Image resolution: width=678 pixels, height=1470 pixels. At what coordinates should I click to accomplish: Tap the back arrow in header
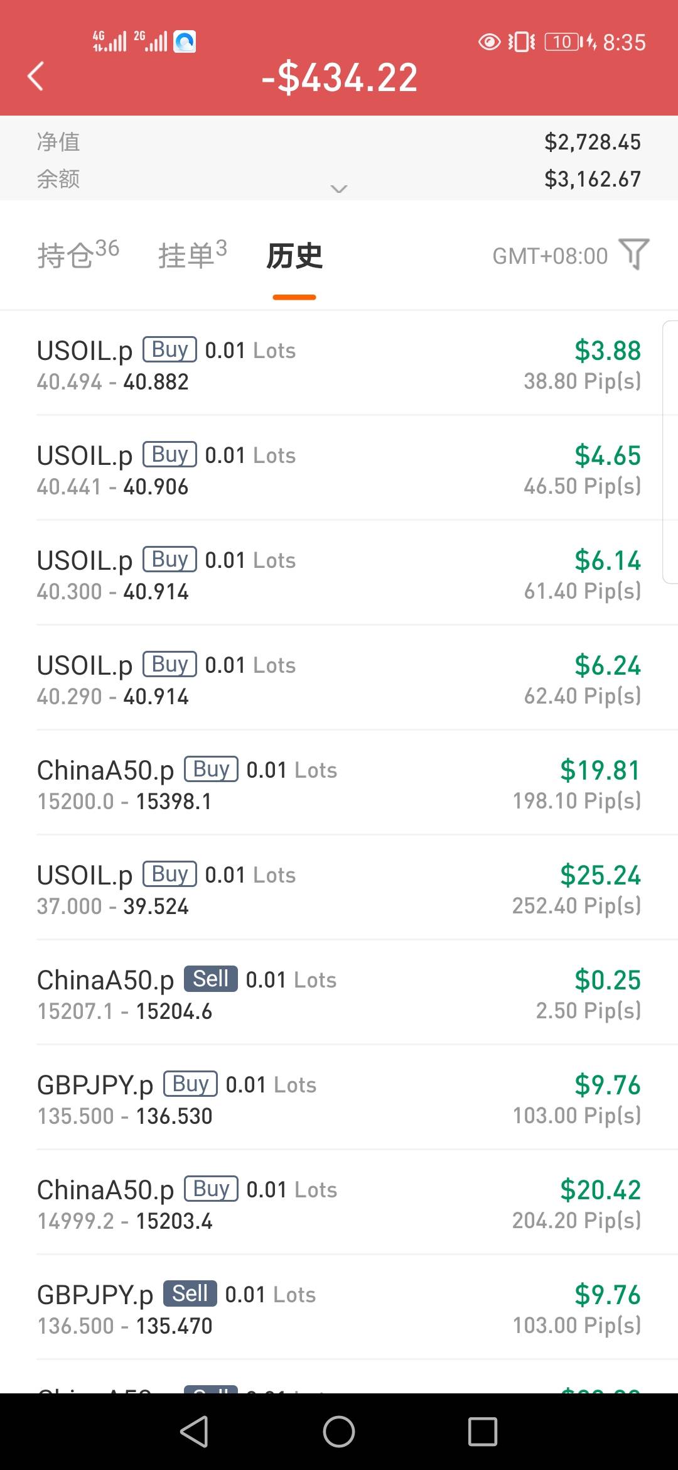pos(36,77)
